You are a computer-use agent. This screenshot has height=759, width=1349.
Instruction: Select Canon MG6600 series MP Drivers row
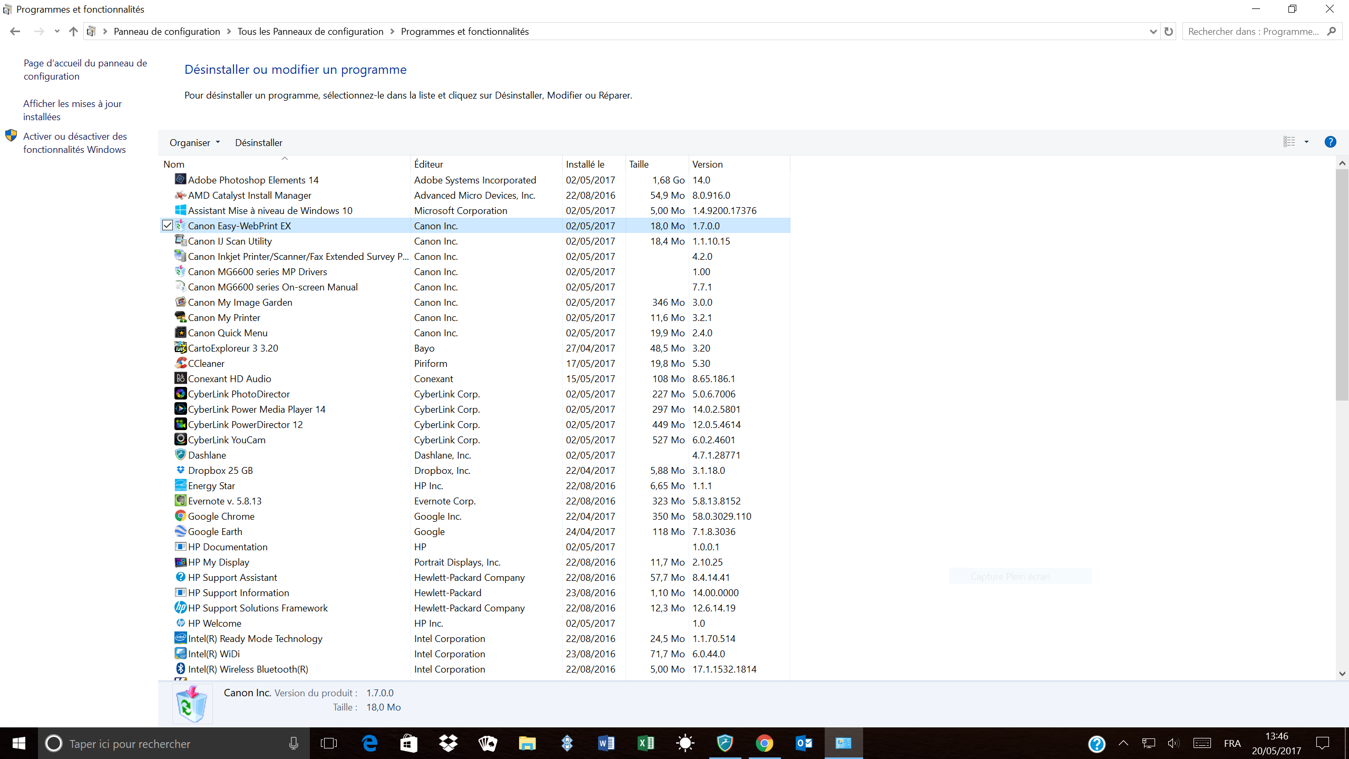pyautogui.click(x=474, y=271)
